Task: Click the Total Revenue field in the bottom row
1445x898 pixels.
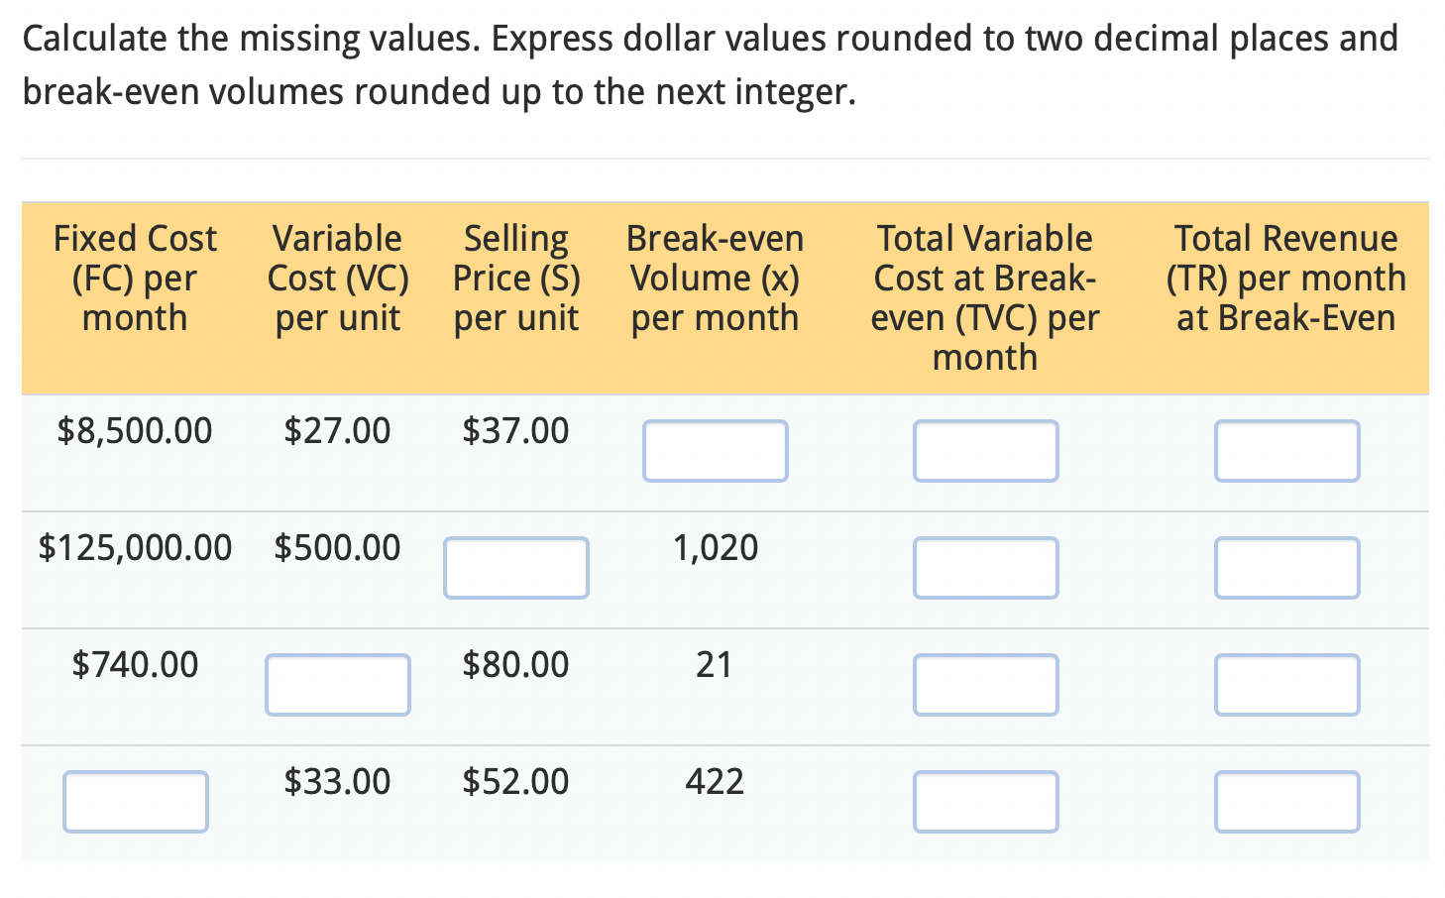Action: pos(1286,801)
